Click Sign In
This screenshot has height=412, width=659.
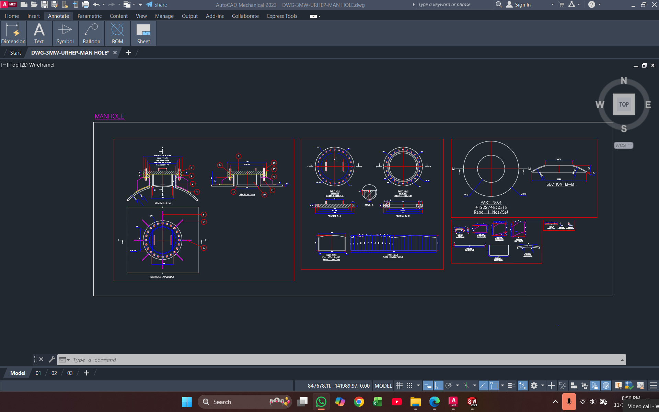(x=522, y=5)
